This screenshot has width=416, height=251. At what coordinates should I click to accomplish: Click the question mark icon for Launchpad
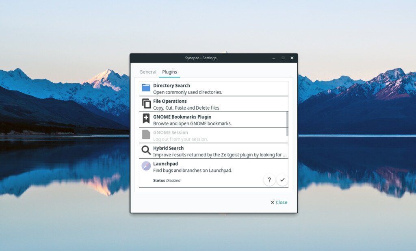269,180
